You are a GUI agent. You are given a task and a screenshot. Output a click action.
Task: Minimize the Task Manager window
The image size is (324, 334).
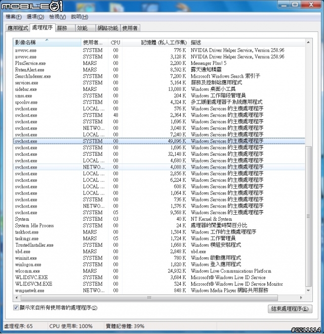284,4
